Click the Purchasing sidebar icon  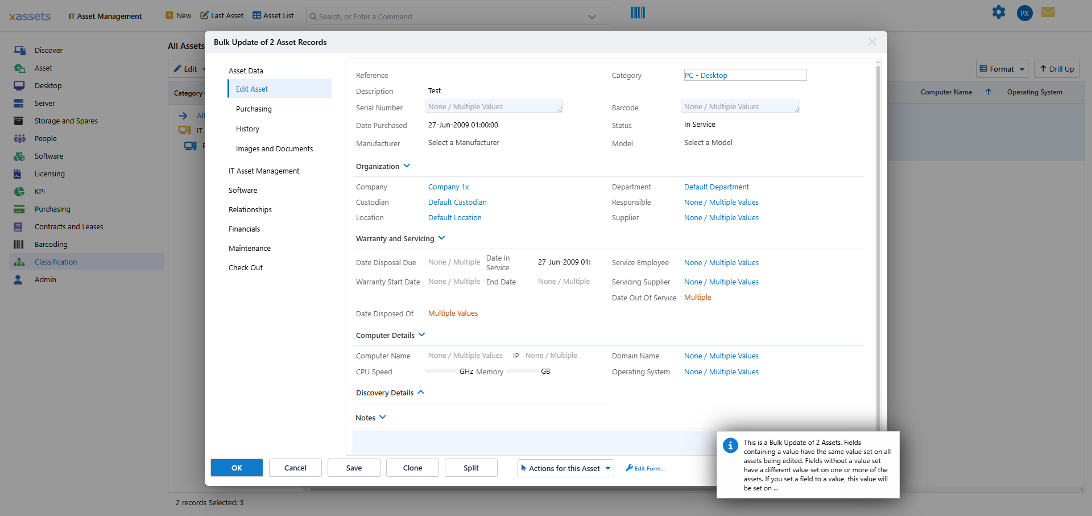[x=19, y=209]
